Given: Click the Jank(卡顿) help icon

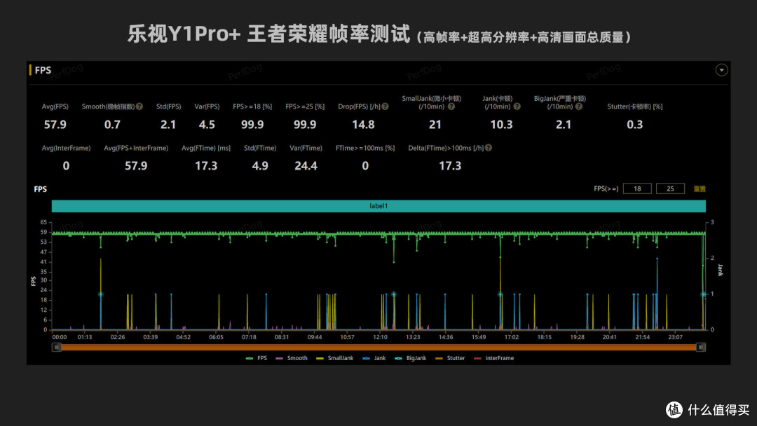Looking at the screenshot, I should tap(515, 106).
